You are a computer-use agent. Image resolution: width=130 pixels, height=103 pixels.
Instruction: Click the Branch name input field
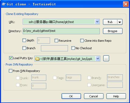[54, 48]
